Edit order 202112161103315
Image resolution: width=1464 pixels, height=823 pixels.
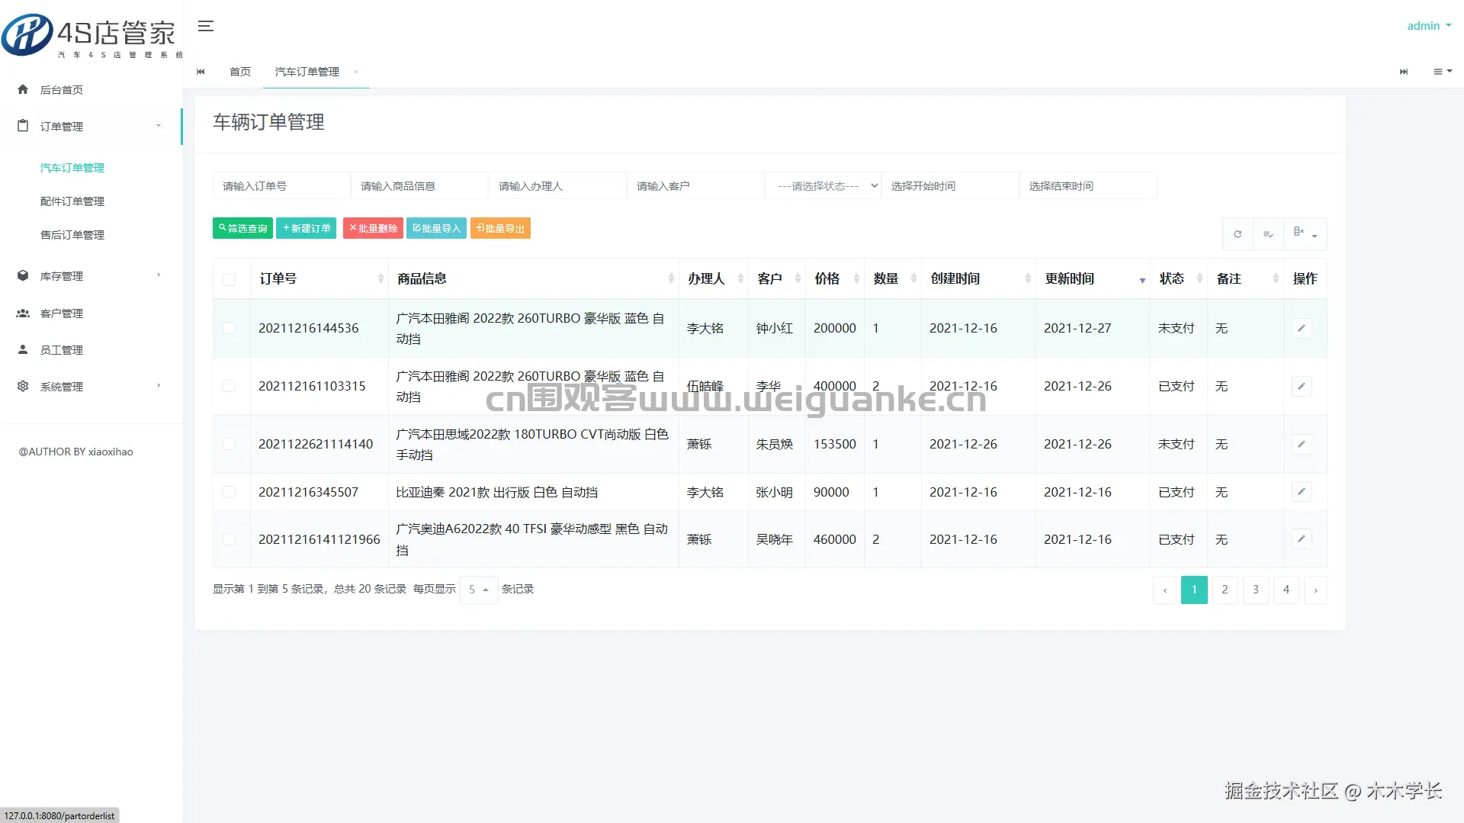tap(1302, 386)
